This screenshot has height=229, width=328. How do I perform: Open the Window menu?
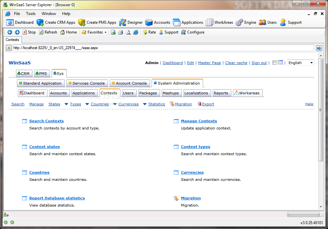click(x=49, y=14)
